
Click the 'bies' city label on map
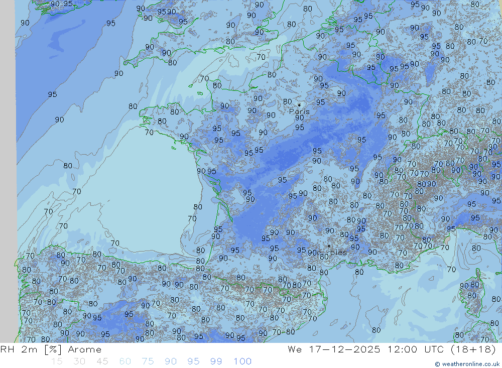pos(338,253)
